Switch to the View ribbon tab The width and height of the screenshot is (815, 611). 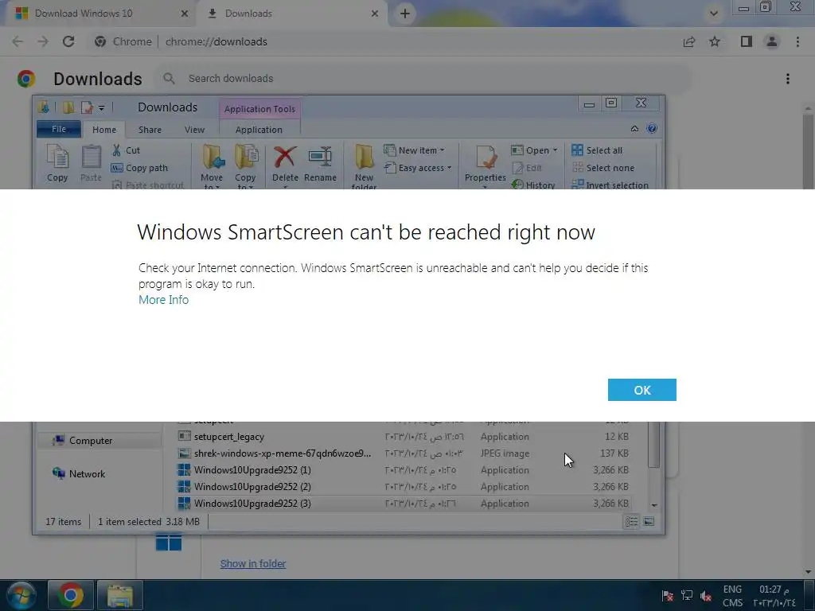[x=194, y=130]
